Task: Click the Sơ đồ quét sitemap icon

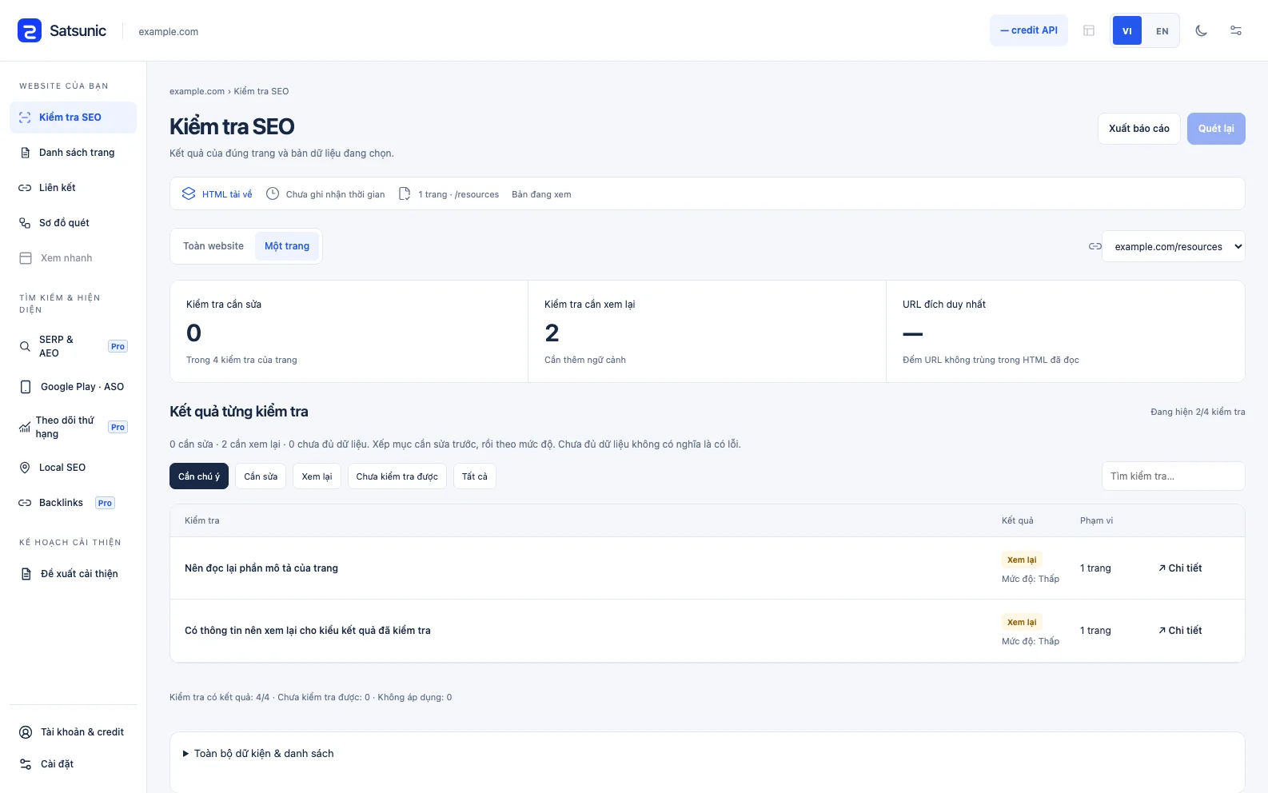Action: click(25, 223)
